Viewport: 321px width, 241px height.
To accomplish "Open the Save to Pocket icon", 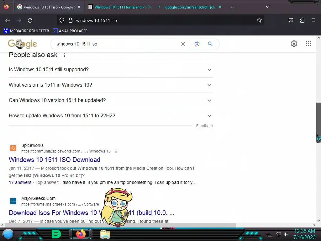I will pos(291,20).
